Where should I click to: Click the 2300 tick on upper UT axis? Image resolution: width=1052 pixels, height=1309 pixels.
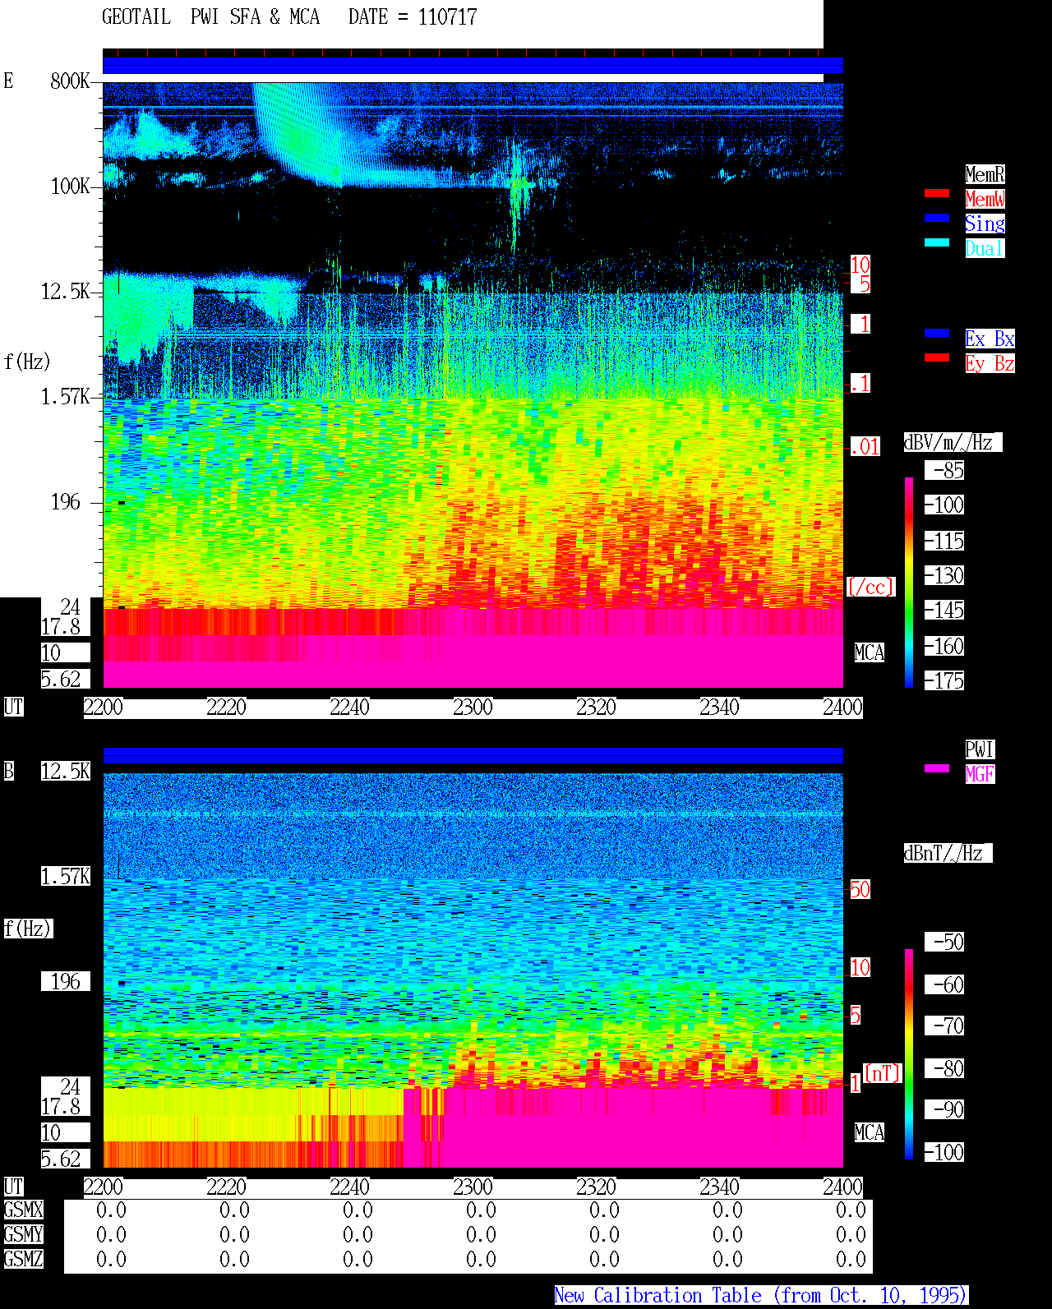coord(473,707)
